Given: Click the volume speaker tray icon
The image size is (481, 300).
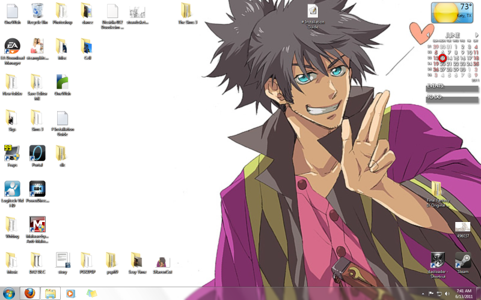Looking at the screenshot, I should (447, 293).
